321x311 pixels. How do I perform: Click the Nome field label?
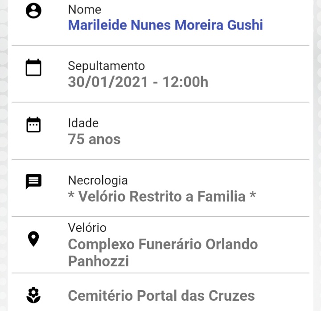(x=85, y=10)
